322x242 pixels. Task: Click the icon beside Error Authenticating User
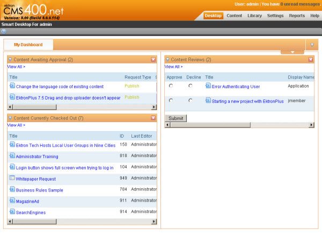[x=208, y=86]
